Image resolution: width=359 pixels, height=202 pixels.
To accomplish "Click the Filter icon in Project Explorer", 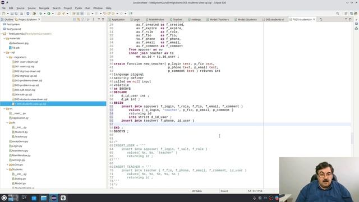I will [x=83, y=20].
